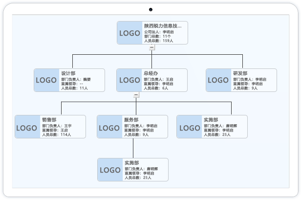Screen dimensions: 301x200
Task: Click 直属领导: -- on 设计部 card
Action: coord(72,84)
